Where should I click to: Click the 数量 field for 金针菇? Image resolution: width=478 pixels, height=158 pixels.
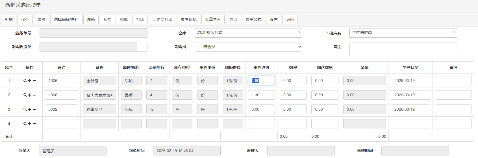293,81
